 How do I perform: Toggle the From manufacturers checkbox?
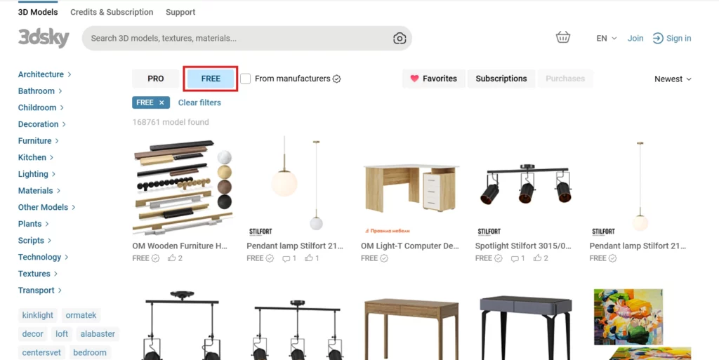tap(245, 79)
